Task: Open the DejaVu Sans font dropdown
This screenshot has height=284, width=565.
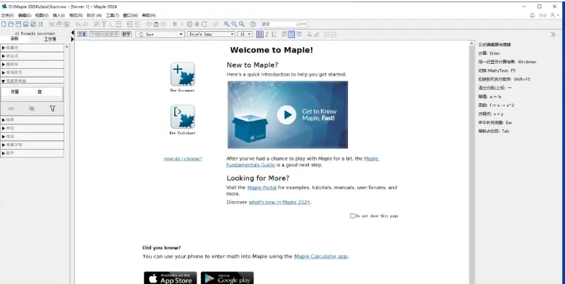Action: (x=211, y=34)
